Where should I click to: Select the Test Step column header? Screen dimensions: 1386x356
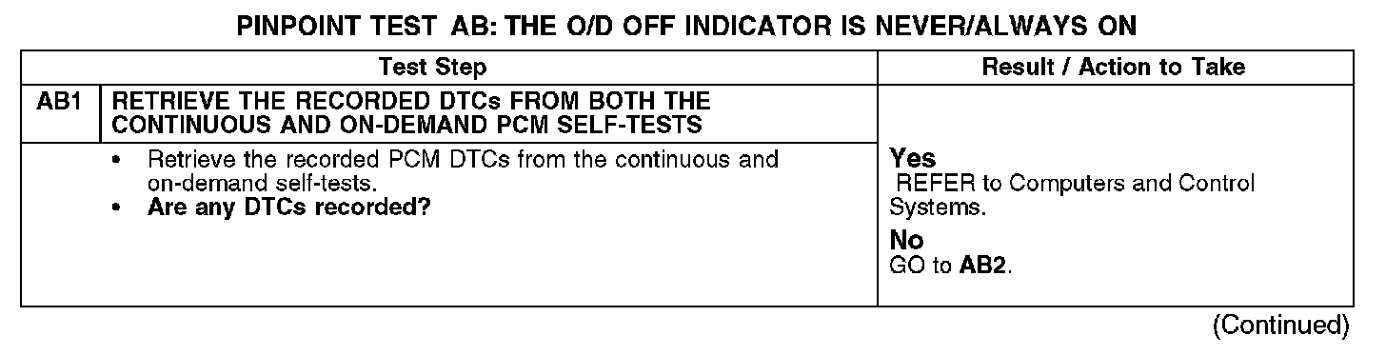(x=432, y=68)
